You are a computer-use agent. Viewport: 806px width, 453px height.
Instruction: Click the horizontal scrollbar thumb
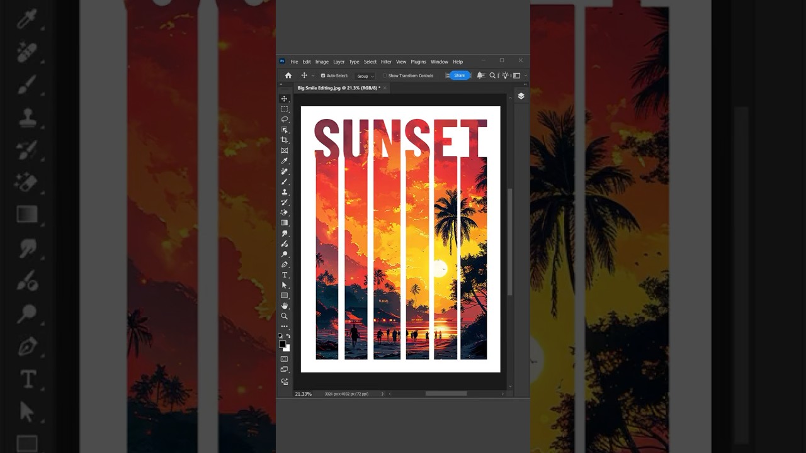click(446, 394)
